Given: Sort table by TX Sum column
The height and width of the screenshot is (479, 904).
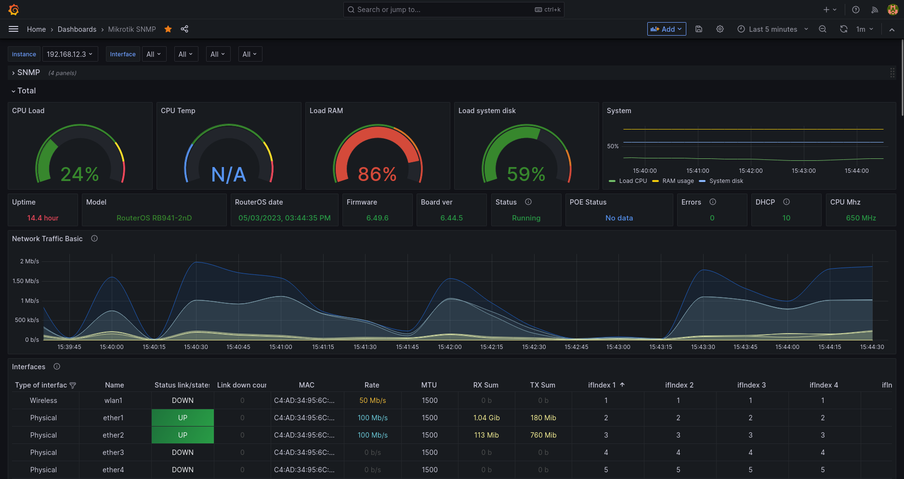Looking at the screenshot, I should [x=543, y=385].
